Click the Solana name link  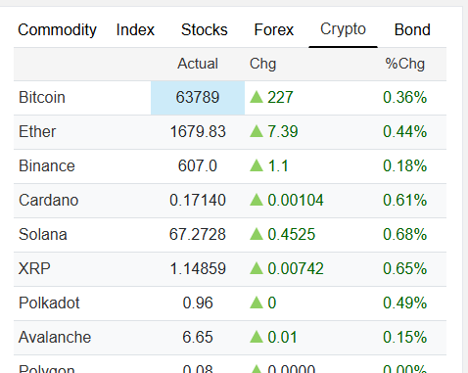point(43,234)
